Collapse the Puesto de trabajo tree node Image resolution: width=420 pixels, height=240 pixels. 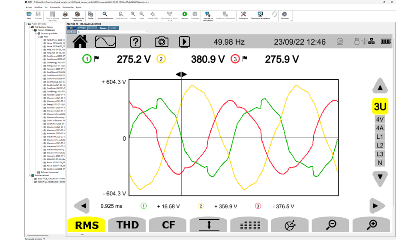[x=27, y=24]
